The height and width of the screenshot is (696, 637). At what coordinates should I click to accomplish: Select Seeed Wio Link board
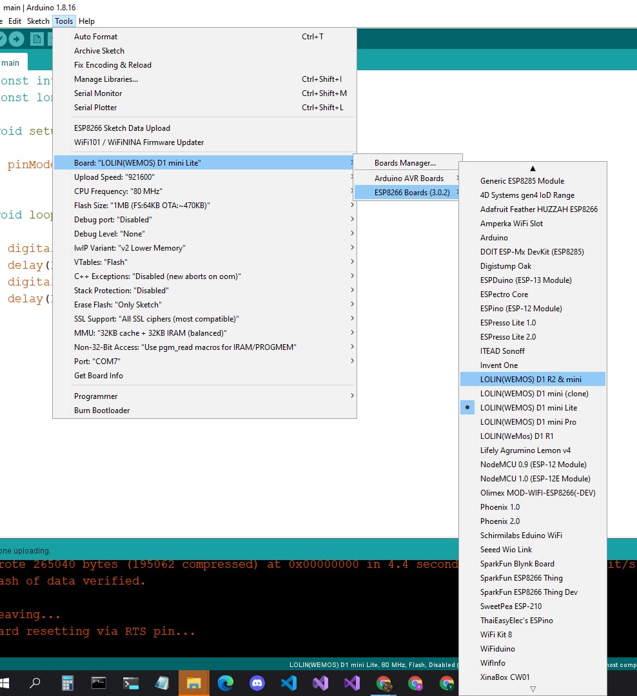533,549
